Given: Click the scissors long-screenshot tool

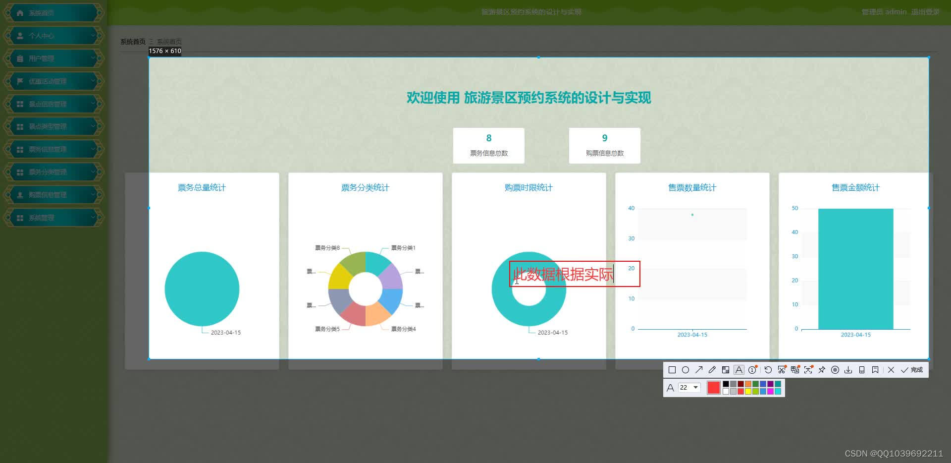Looking at the screenshot, I should click(x=782, y=370).
